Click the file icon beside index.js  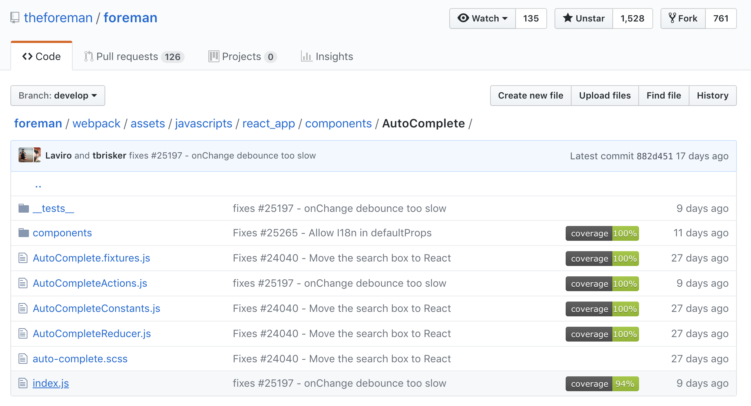coord(23,383)
